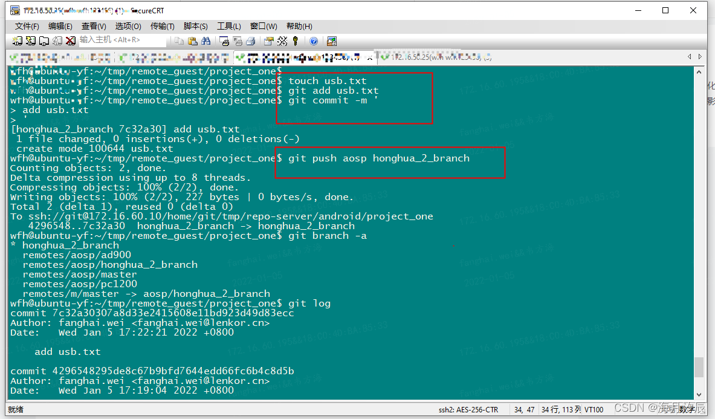Click 'VT100' in the status bar
Screen dimensions: 715x419
pos(594,409)
